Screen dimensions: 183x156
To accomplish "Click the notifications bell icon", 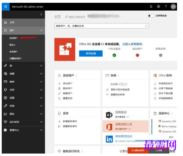I will pos(151,7).
